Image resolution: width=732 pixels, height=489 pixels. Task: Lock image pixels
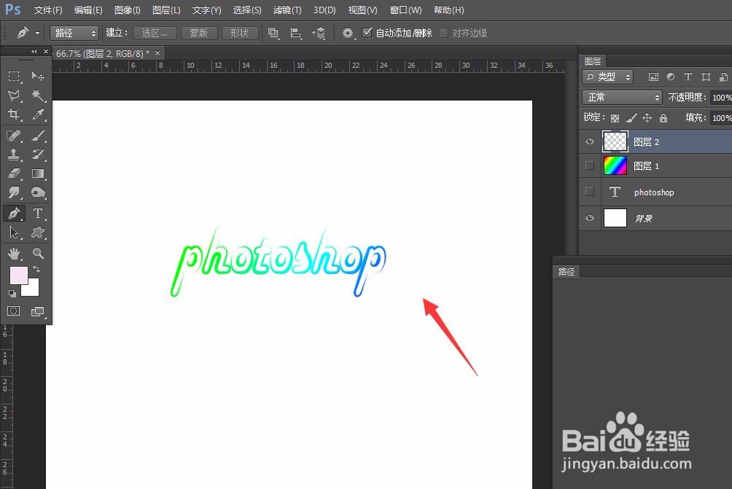click(x=631, y=118)
